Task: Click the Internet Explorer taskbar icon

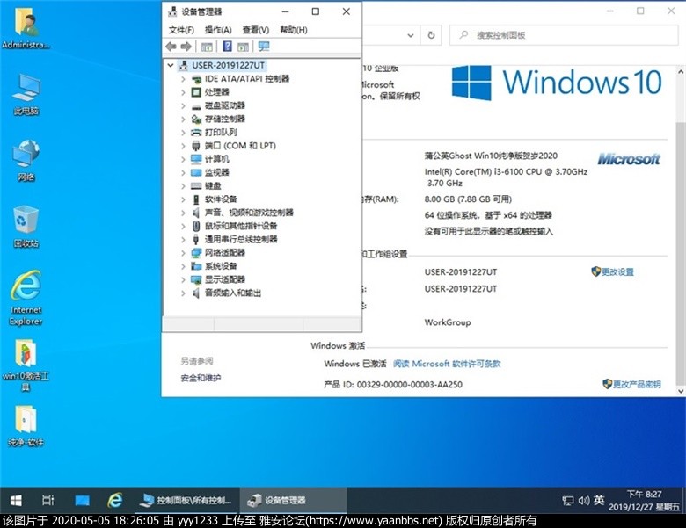Action: pos(115,501)
